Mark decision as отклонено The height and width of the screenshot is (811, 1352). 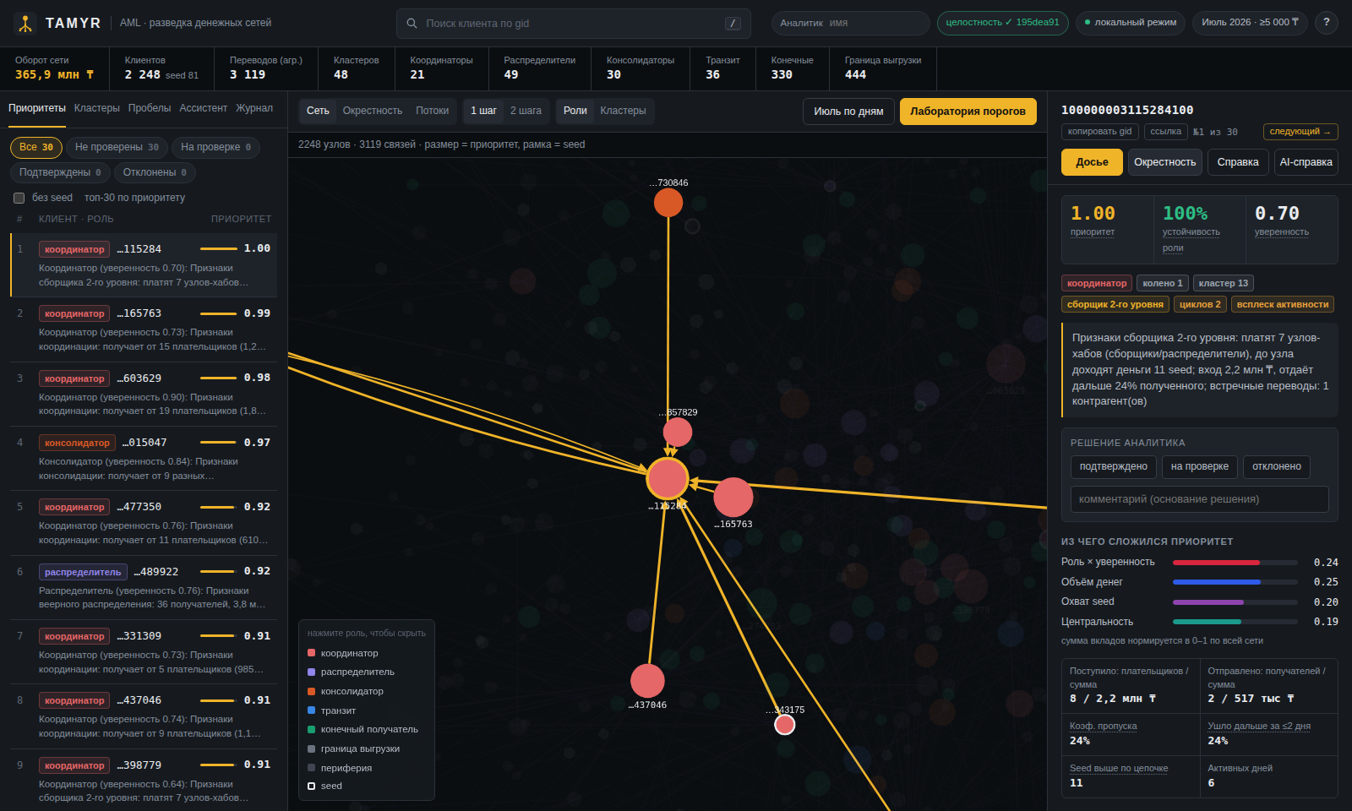coord(1276,467)
